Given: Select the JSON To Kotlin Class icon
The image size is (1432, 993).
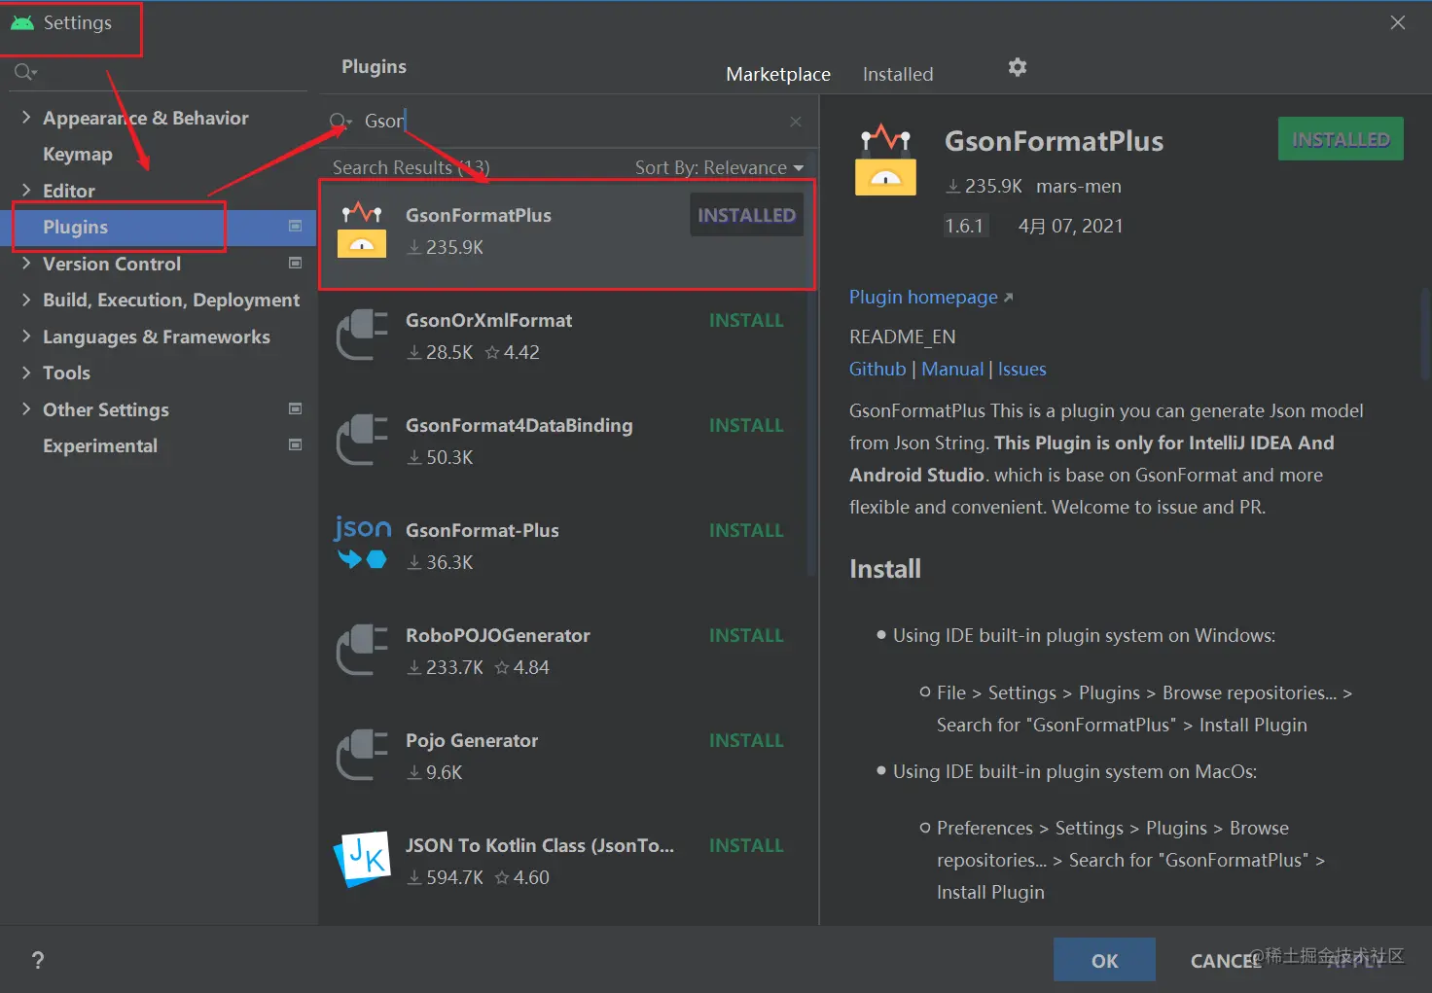Looking at the screenshot, I should [x=362, y=860].
